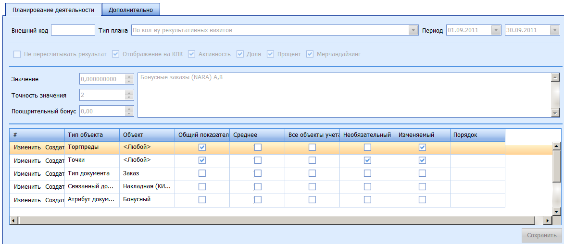This screenshot has width=564, height=244.
Task: Click Изменить link in the Тип документа row
Action: coord(27,174)
